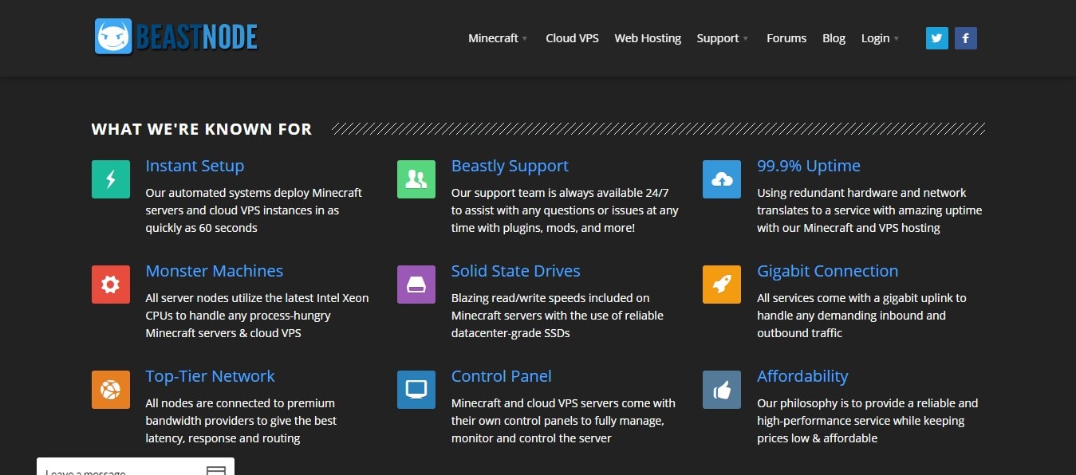Expand the Minecraft menu dropdown

[498, 38]
